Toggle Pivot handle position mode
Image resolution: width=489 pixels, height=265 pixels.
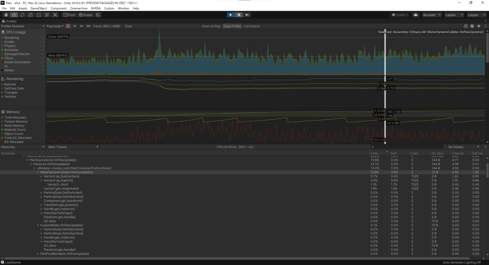click(69, 15)
